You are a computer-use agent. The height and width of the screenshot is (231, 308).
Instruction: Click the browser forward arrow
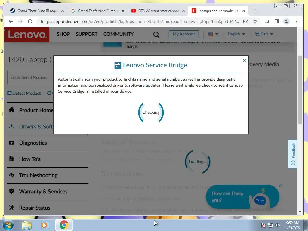coord(20,21)
